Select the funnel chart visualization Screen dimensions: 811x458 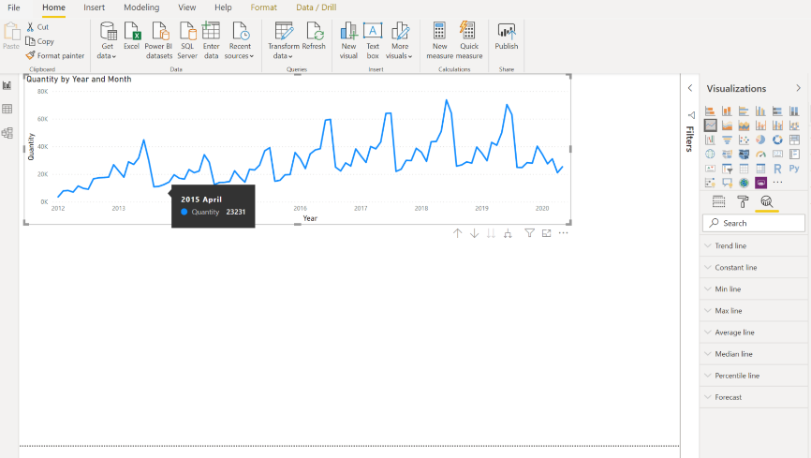click(727, 140)
